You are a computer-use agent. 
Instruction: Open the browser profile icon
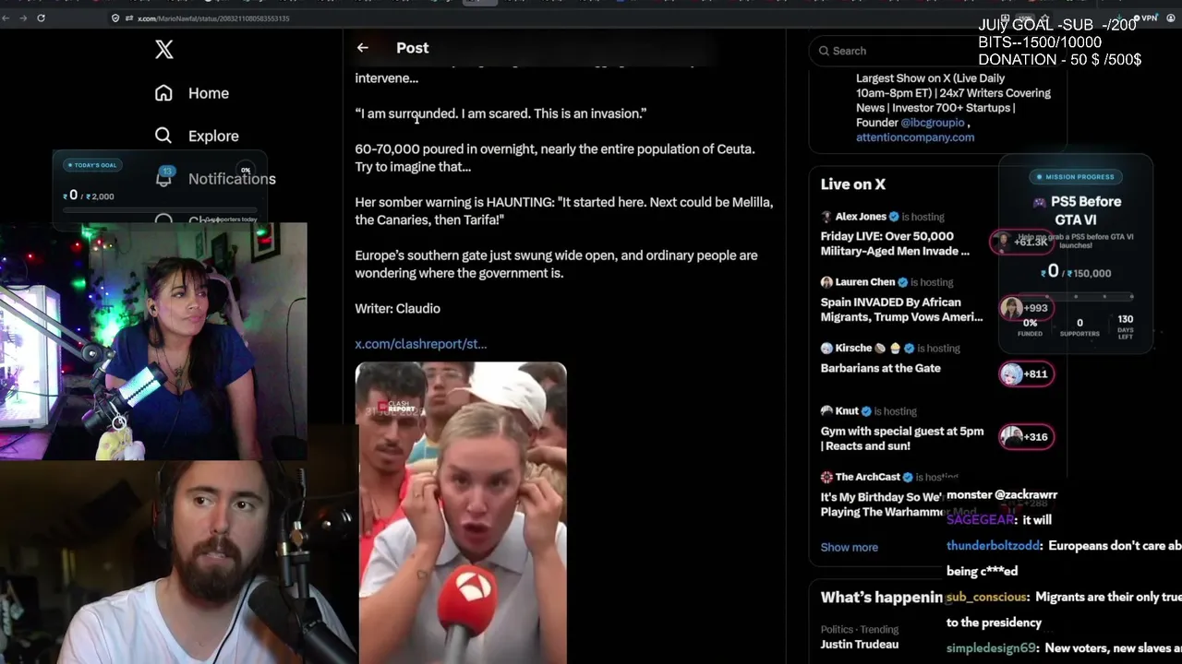pyautogui.click(x=1173, y=18)
